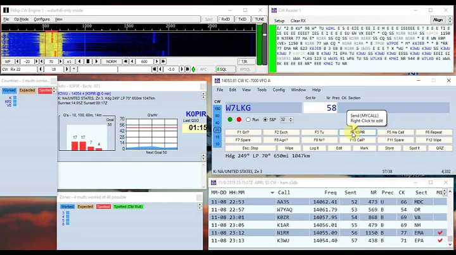Click the callsign field showing W7LKG
This screenshot has width=456, height=255.
point(263,108)
